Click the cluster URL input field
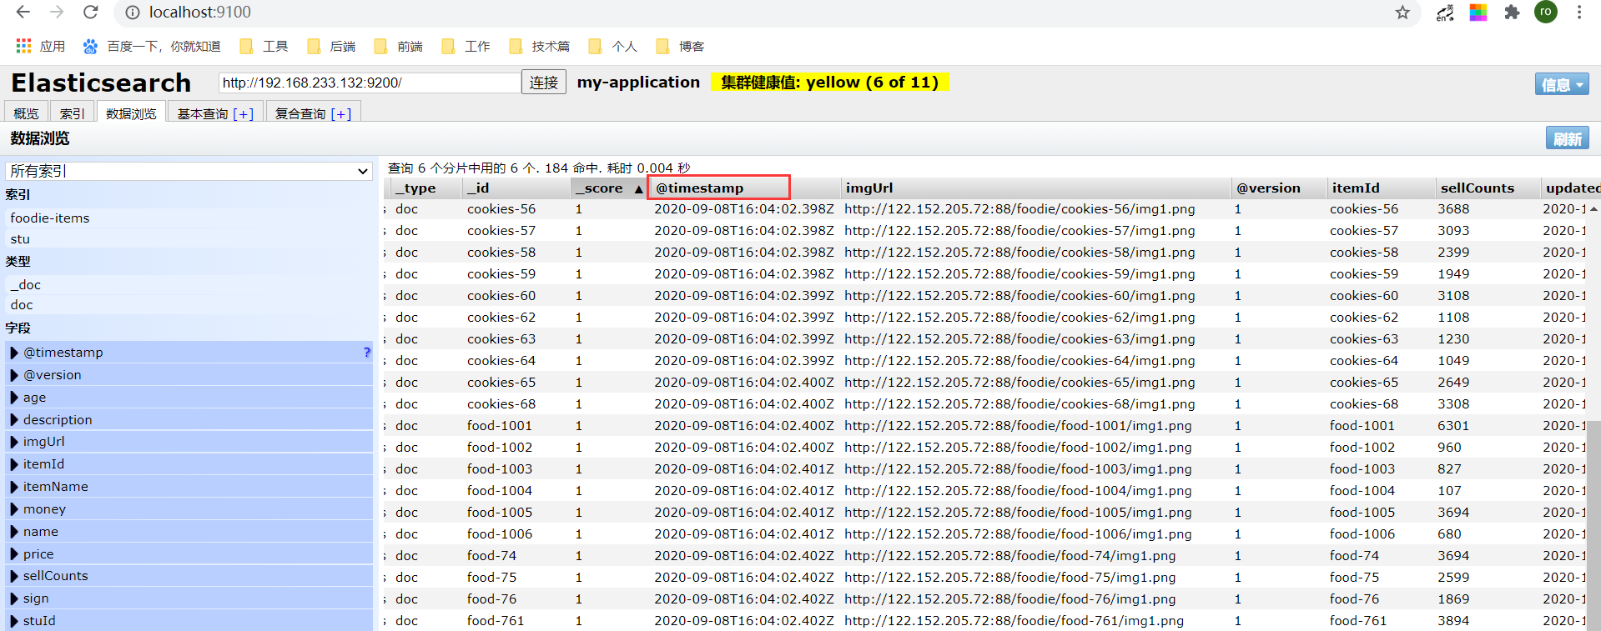 point(370,83)
